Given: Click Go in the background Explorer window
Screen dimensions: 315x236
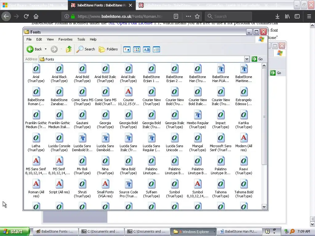Looking at the screenshot, I should [276, 73].
